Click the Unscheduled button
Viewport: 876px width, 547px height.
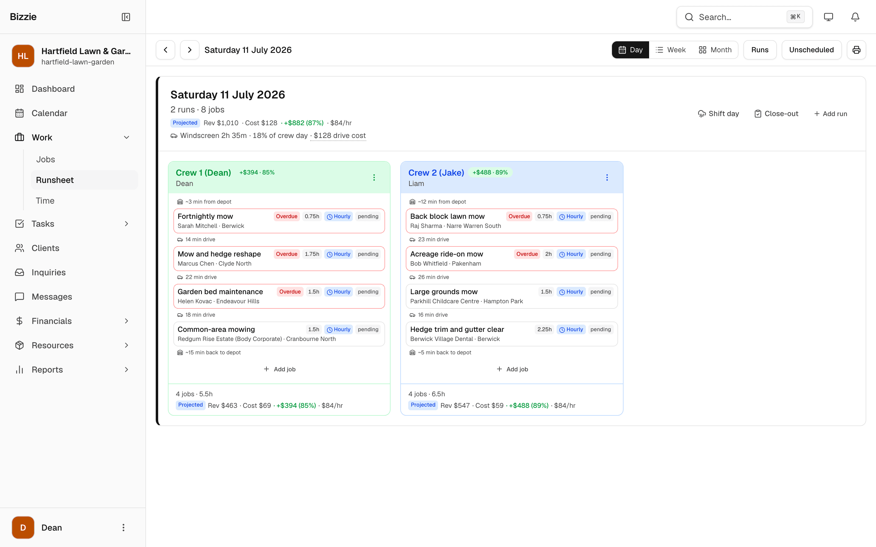coord(811,50)
